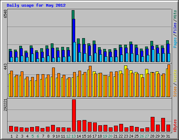
Task: Click day label 18 on the x-axis
Action: pos(100,136)
